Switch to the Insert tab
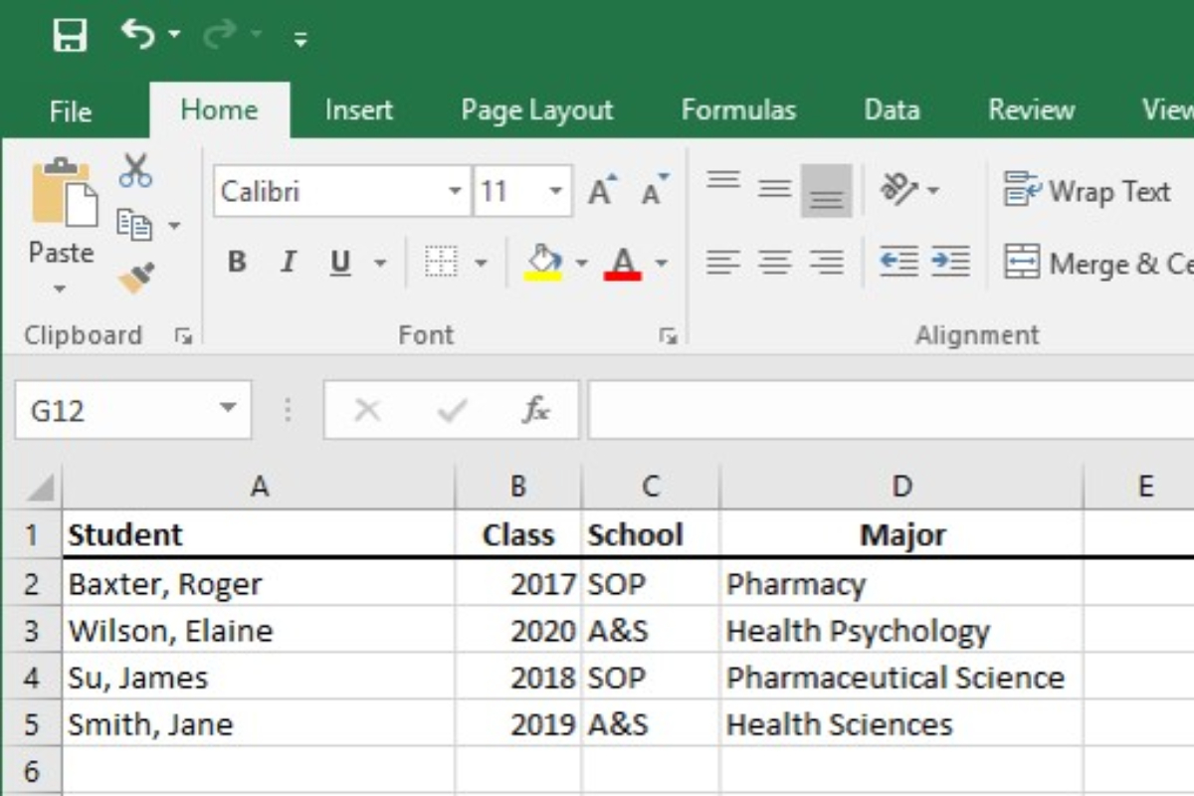The height and width of the screenshot is (796, 1194). pyautogui.click(x=358, y=110)
